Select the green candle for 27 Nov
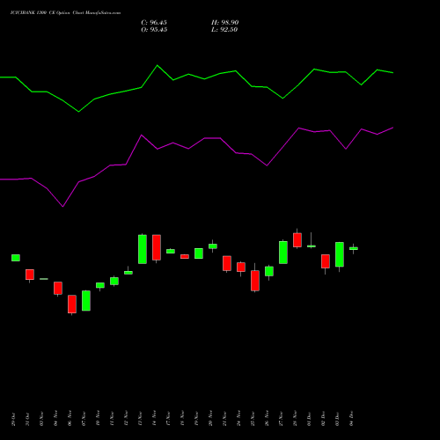 (x=283, y=253)
